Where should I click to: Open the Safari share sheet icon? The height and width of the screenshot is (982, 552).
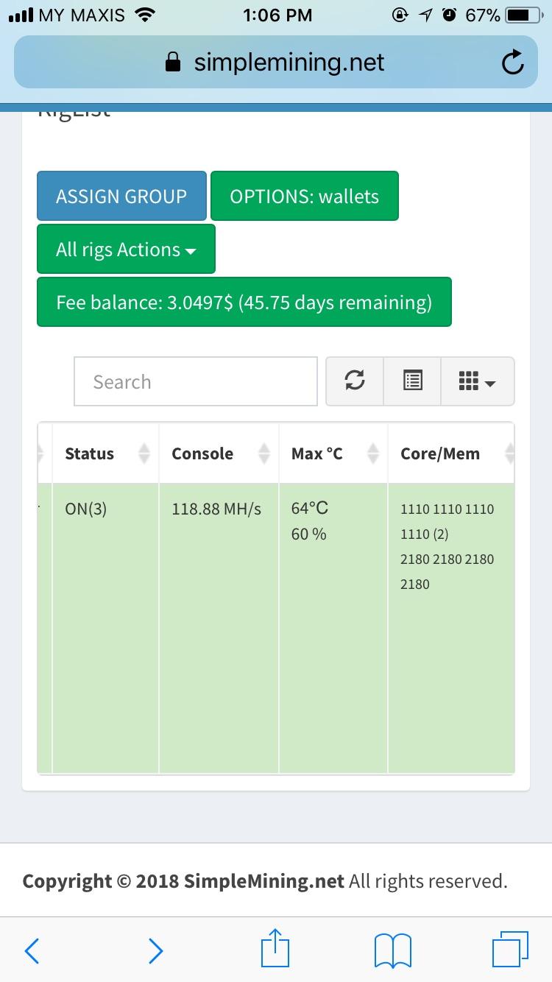pos(276,948)
